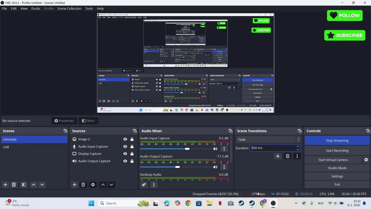Open Windows Start button on taskbar
371x209 pixels.
(x=91, y=203)
